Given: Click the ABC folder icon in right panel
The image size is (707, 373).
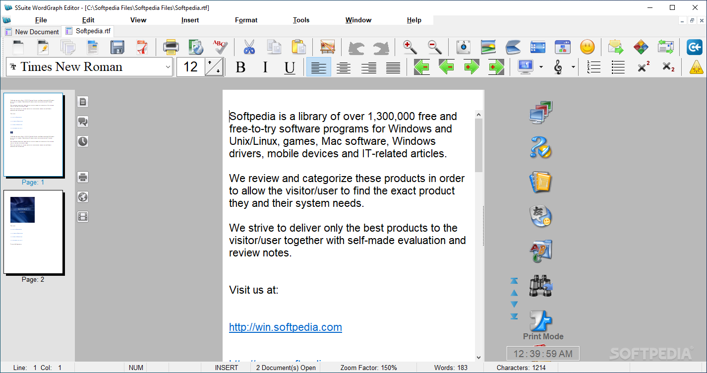Looking at the screenshot, I should click(540, 251).
